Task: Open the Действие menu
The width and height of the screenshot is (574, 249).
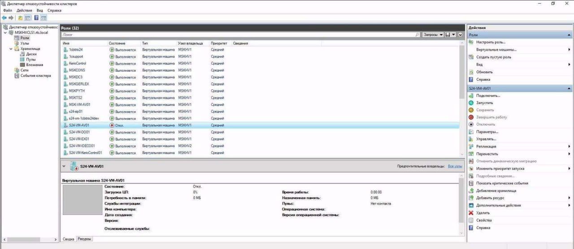Action: click(23, 10)
